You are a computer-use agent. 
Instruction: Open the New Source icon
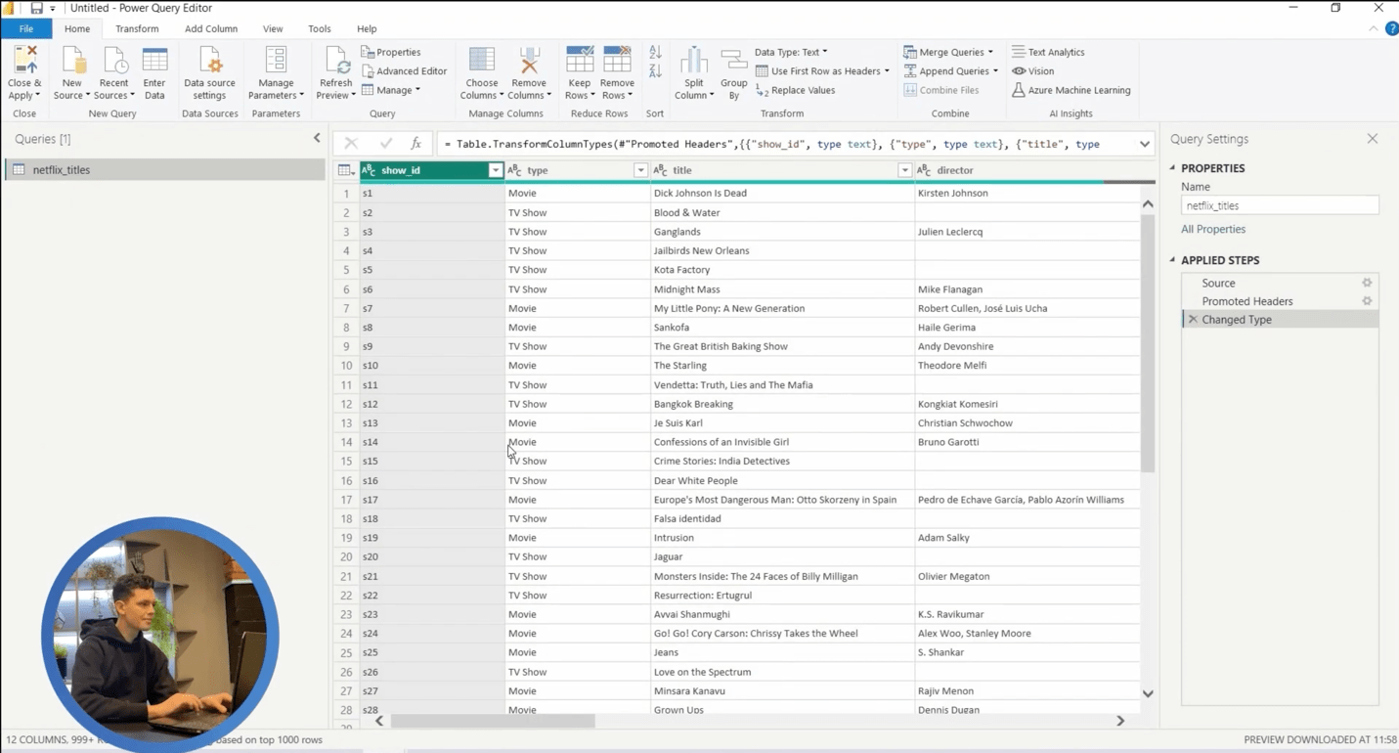click(x=72, y=60)
